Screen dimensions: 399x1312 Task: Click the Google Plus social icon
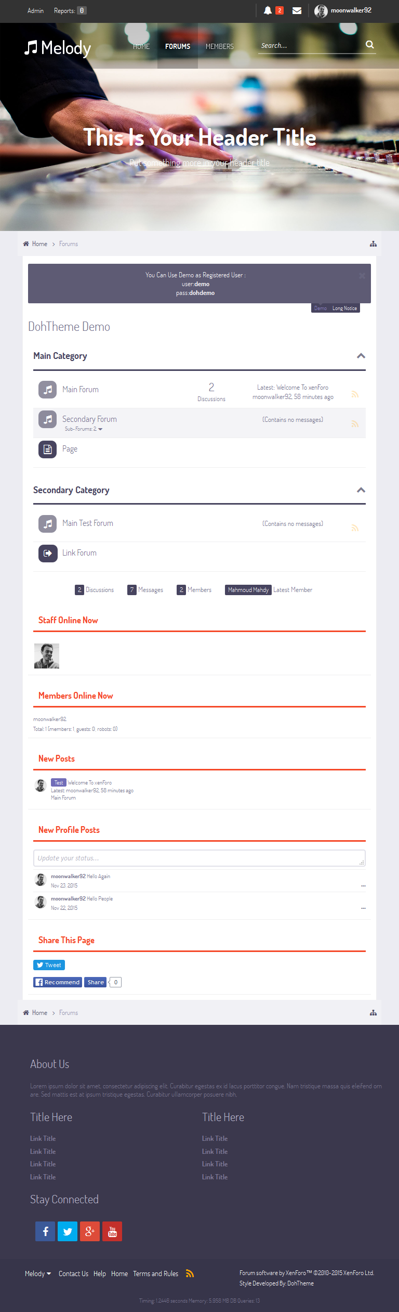point(90,1231)
